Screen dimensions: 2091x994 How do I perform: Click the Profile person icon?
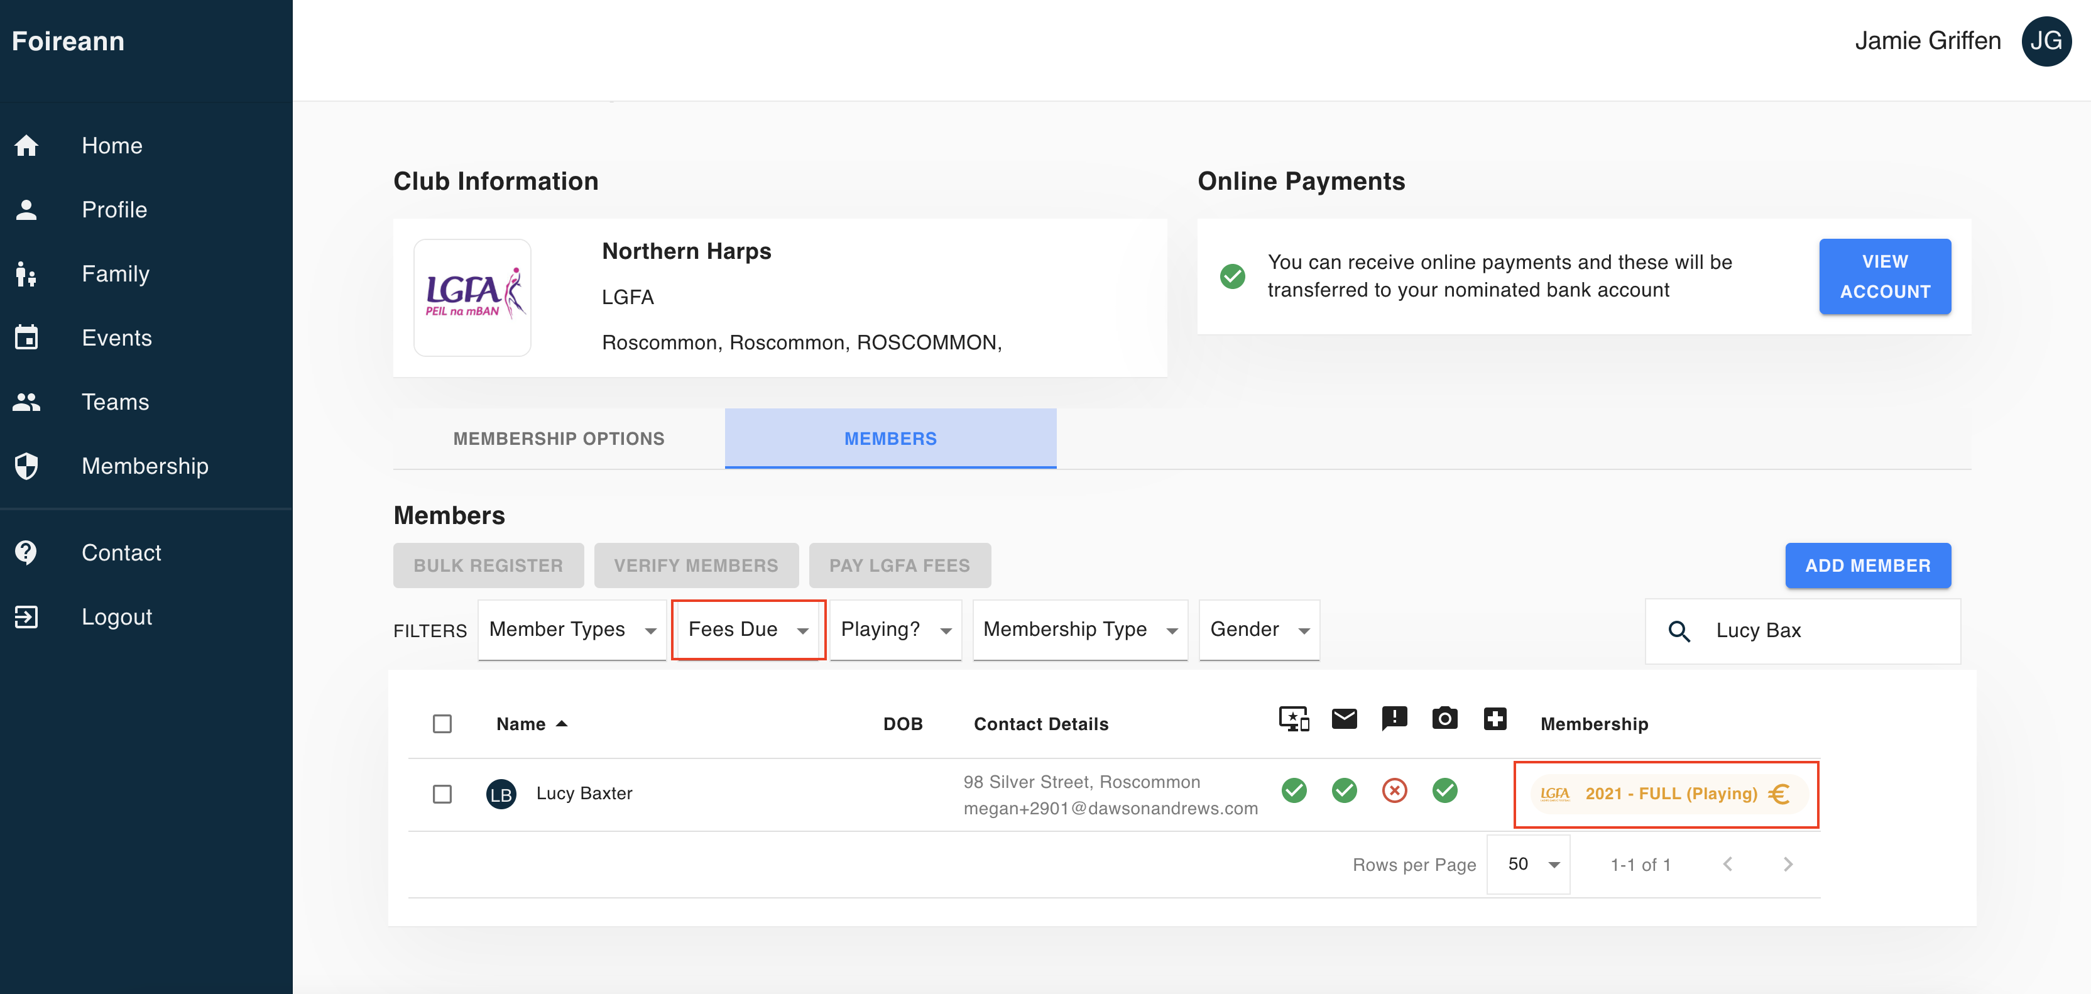click(x=27, y=209)
